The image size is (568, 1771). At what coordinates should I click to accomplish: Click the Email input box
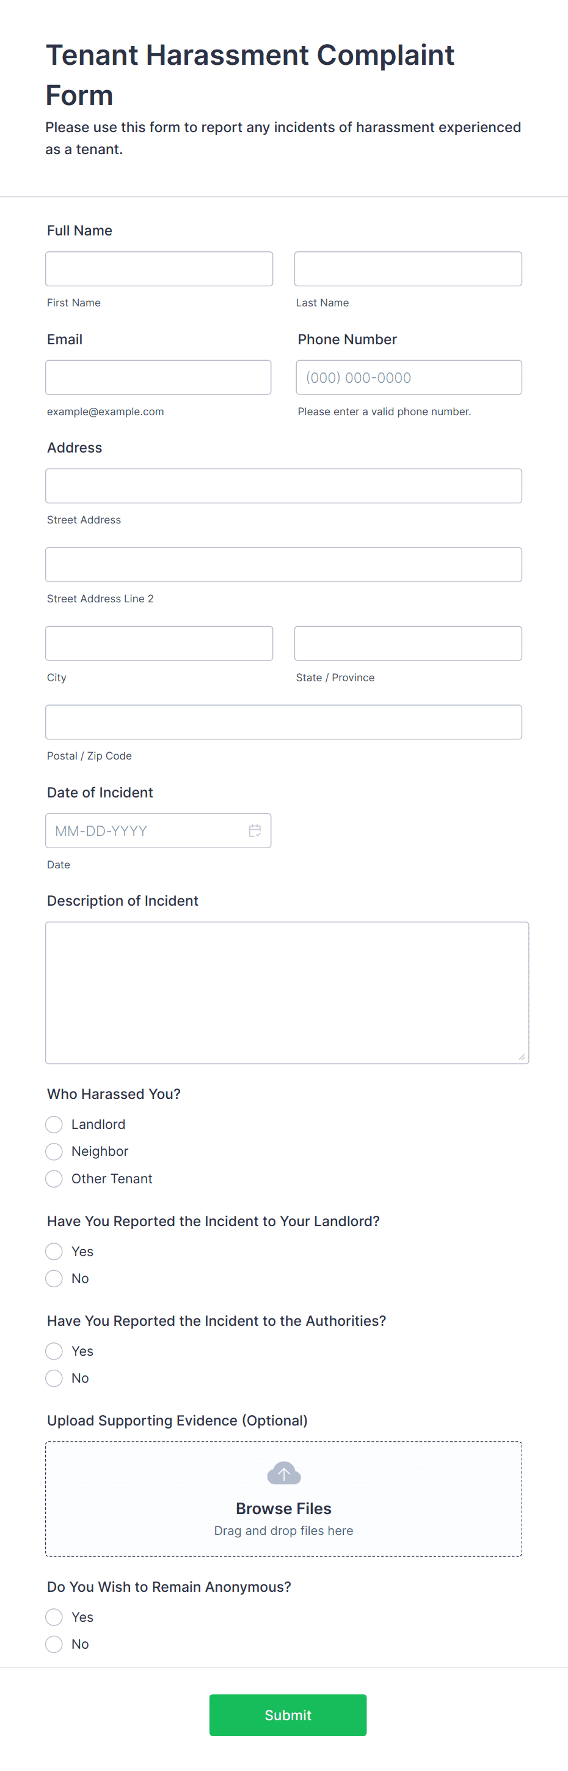[158, 377]
